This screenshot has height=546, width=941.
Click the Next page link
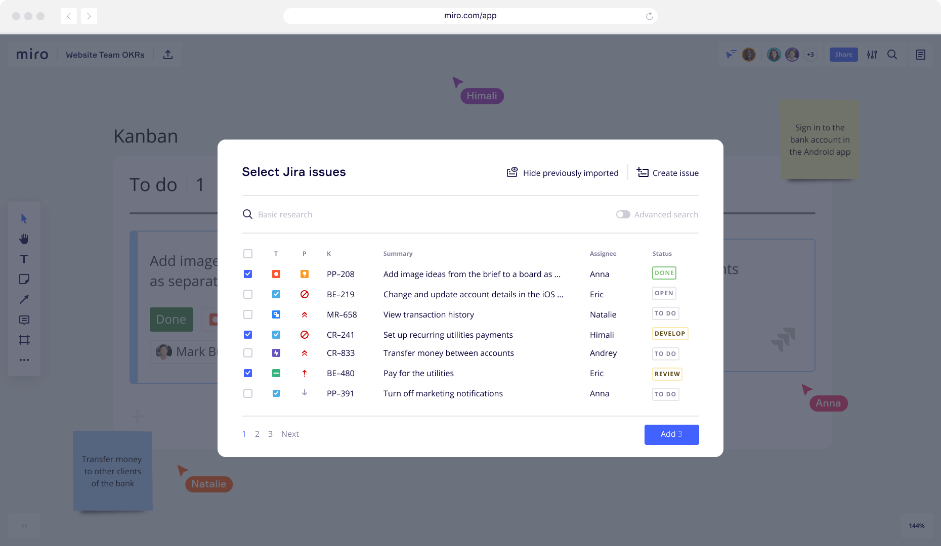pos(290,434)
